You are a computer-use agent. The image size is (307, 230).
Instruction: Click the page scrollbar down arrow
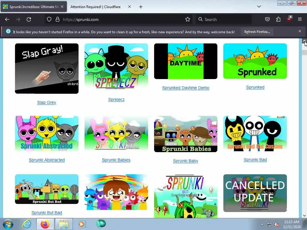pyautogui.click(x=305, y=216)
